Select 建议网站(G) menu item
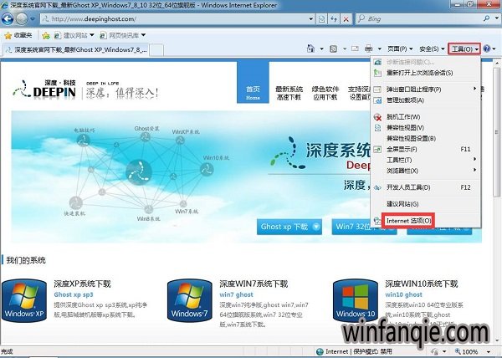The width and height of the screenshot is (502, 358). (425, 204)
